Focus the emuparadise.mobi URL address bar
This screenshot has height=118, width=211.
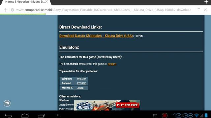pos(104,10)
